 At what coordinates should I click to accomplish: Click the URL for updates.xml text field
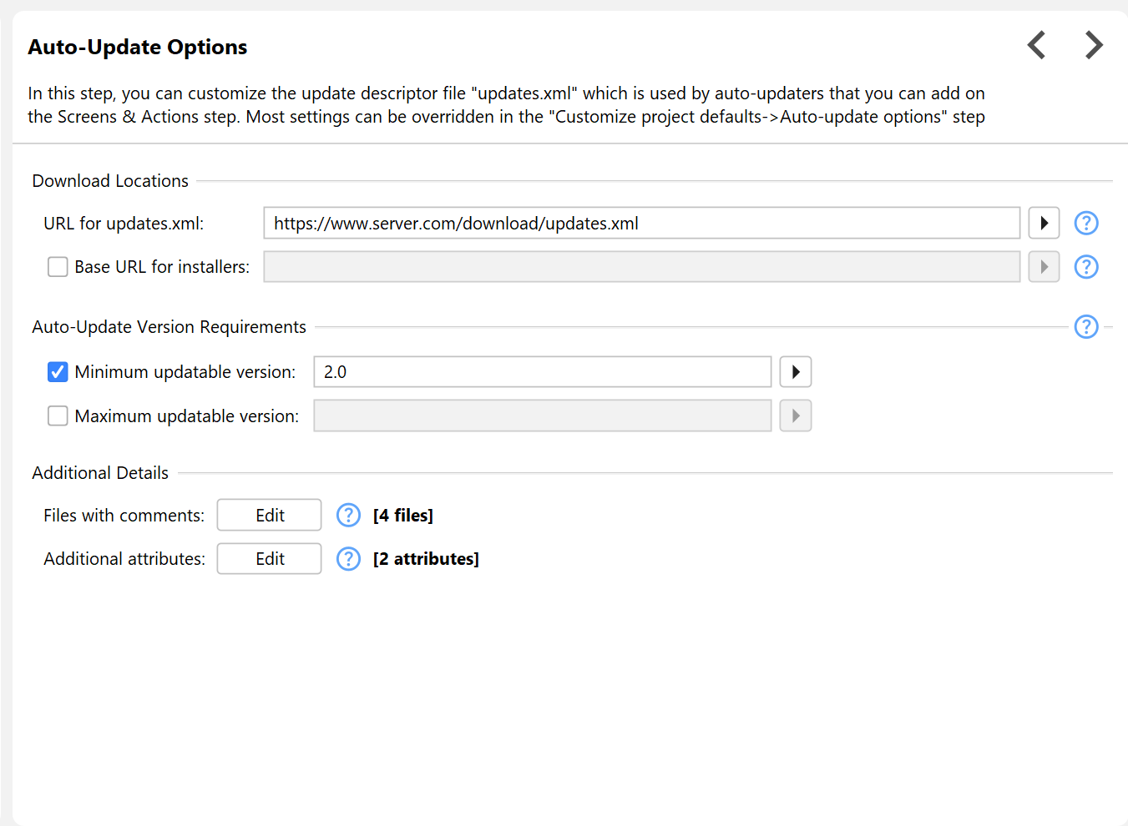(x=641, y=224)
